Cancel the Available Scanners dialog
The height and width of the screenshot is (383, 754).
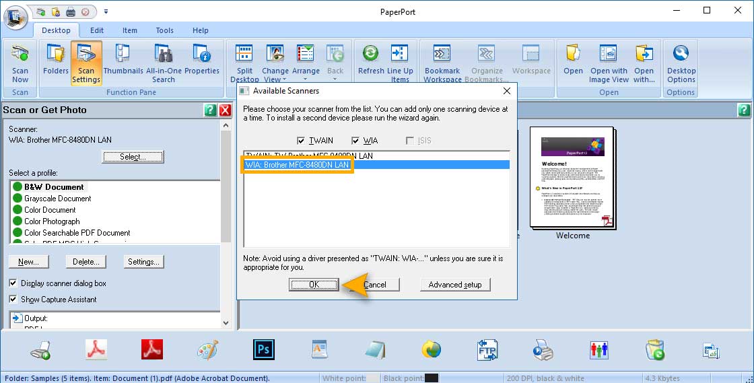pos(375,285)
